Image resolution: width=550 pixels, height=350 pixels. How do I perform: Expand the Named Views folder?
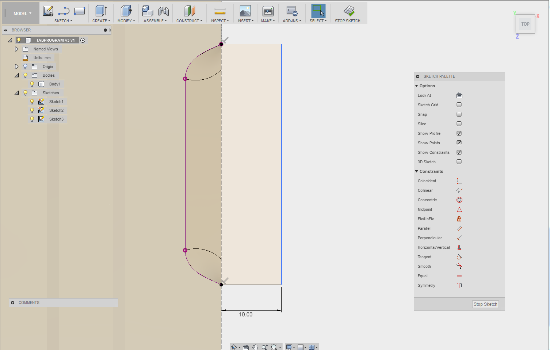tap(16, 49)
